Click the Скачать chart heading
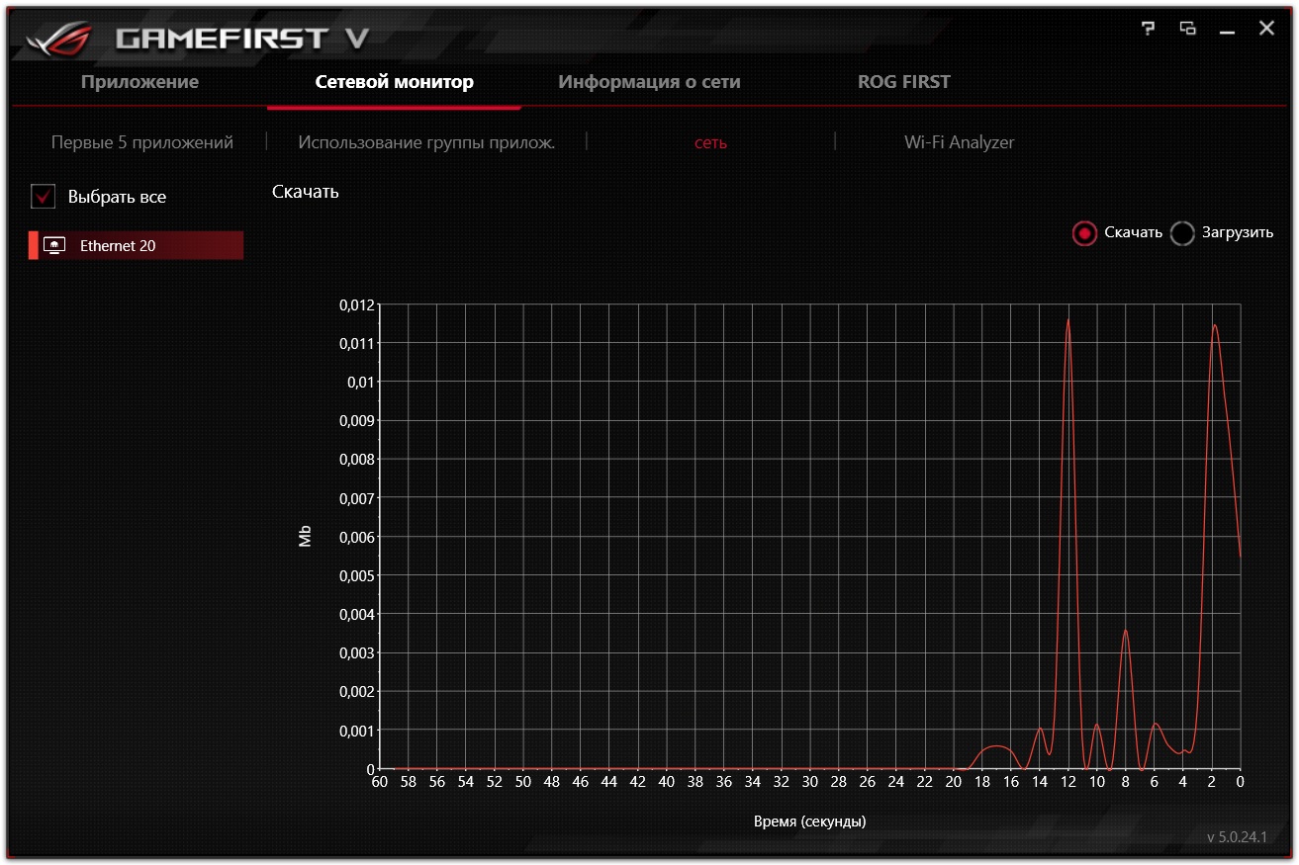The width and height of the screenshot is (1299, 865). coord(306,192)
